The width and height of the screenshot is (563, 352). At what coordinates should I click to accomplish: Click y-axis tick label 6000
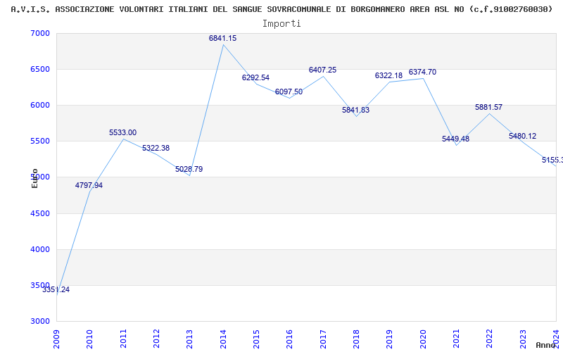click(x=40, y=105)
